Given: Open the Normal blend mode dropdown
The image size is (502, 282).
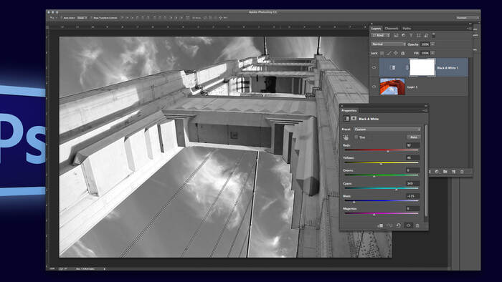Looking at the screenshot, I should pos(389,44).
